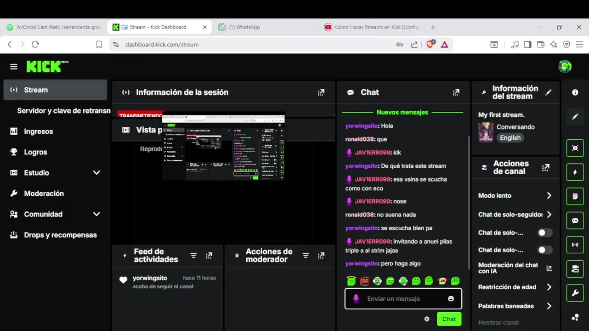The width and height of the screenshot is (589, 331).
Task: Click the TRANSMITIENDO live status badge
Action: point(141,115)
